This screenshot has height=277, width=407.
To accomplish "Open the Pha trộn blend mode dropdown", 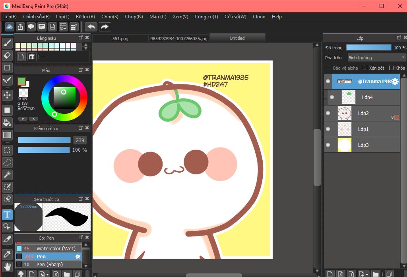I will (x=376, y=58).
